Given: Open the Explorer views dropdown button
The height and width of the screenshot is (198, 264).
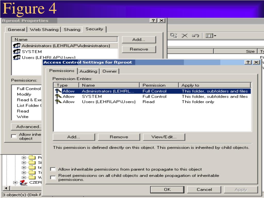Looking at the screenshot, I should click(x=211, y=36).
